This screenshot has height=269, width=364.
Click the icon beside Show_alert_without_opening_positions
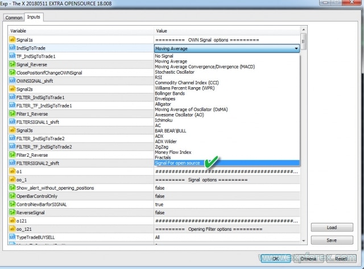pyautogui.click(x=12, y=188)
